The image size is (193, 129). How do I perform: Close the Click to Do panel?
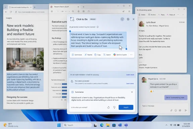pos(134,19)
